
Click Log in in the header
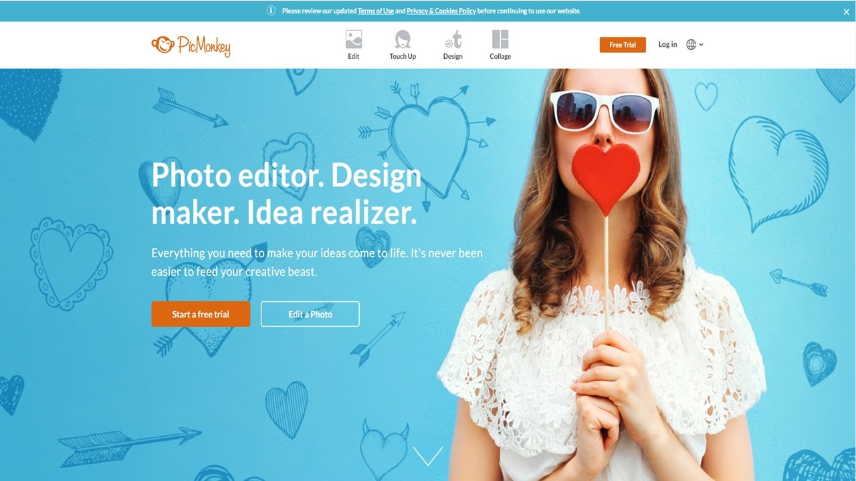pyautogui.click(x=667, y=44)
